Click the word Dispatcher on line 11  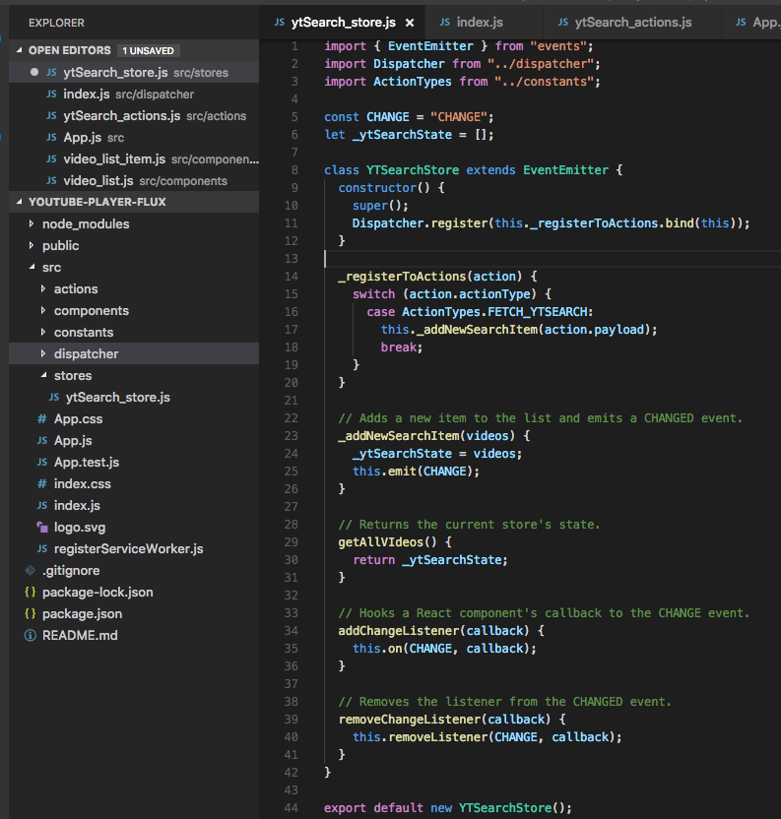387,223
